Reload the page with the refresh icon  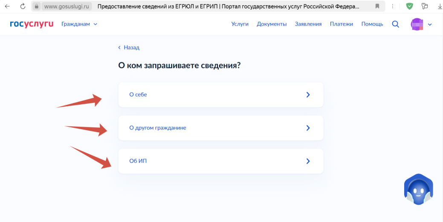pyautogui.click(x=23, y=6)
